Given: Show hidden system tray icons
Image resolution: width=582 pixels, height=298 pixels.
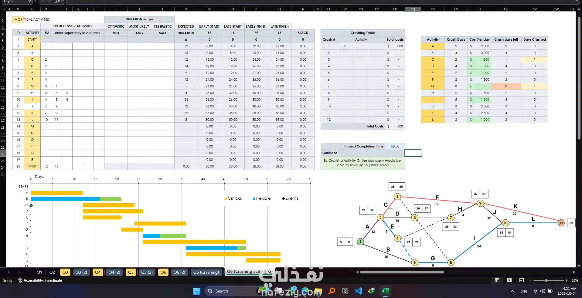Looking at the screenshot, I should [x=512, y=291].
